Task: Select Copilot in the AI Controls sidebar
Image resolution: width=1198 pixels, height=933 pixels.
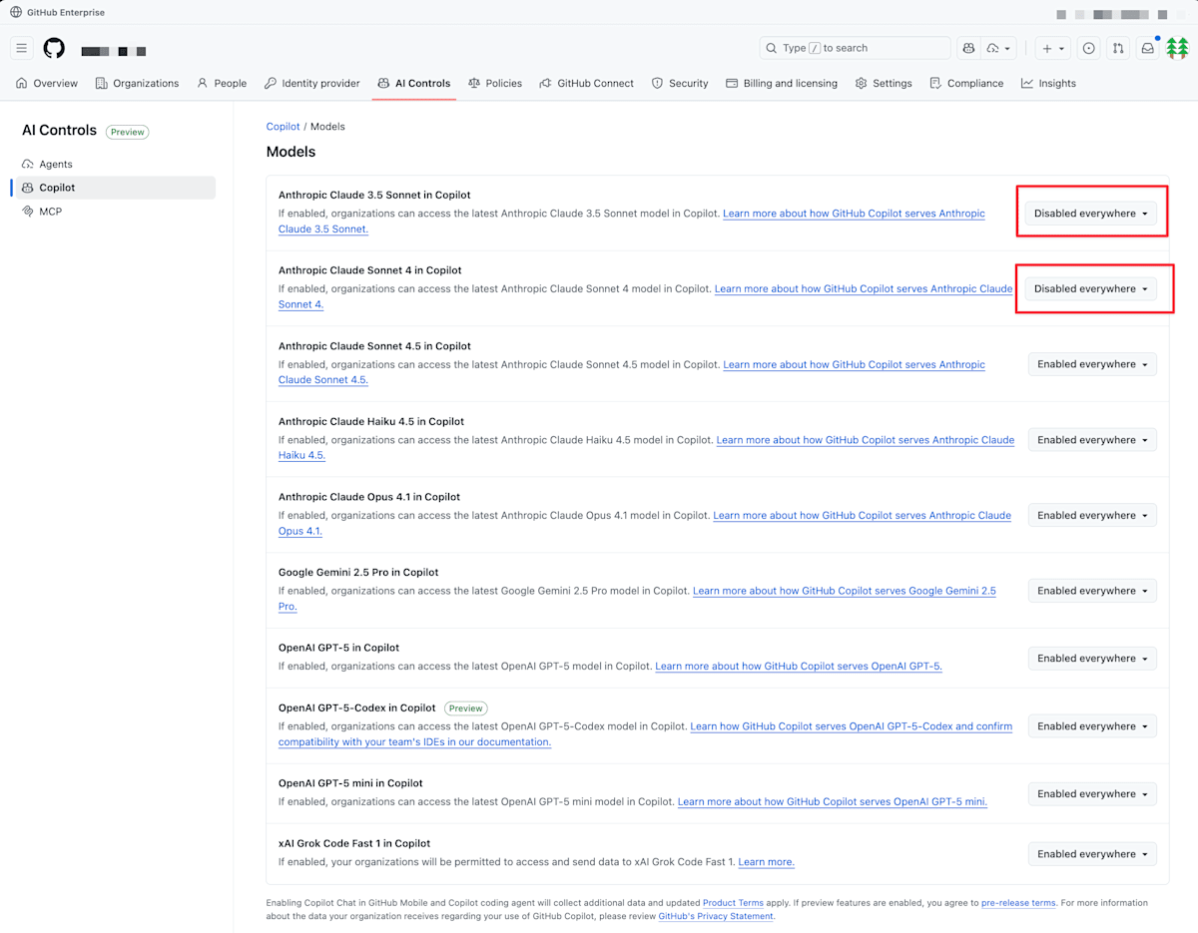Action: coord(116,188)
